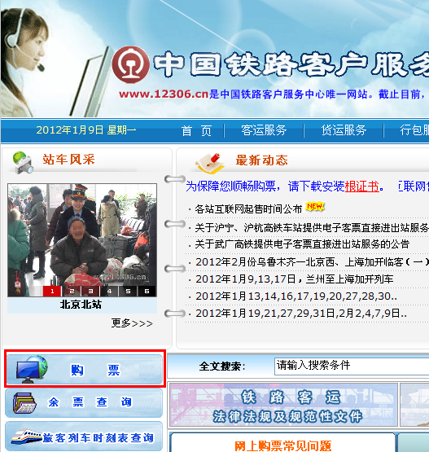Go to 首页 in the navigation bar

[x=196, y=130]
